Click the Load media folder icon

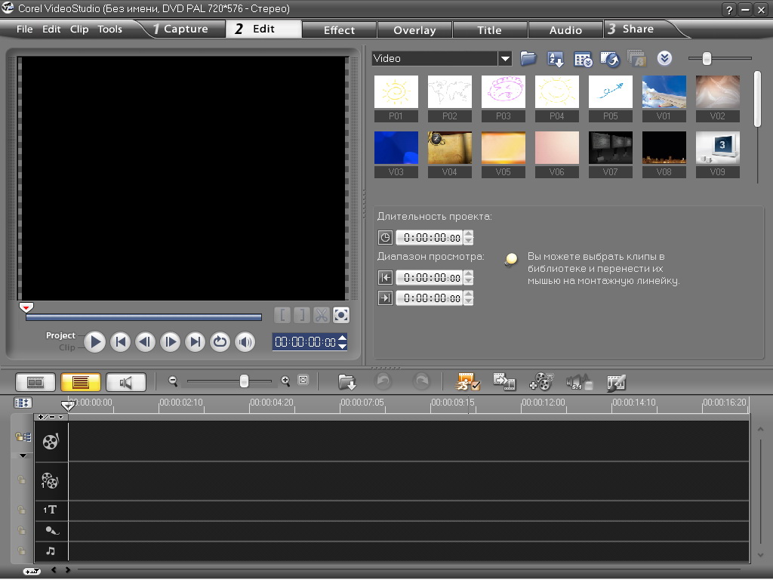click(528, 59)
